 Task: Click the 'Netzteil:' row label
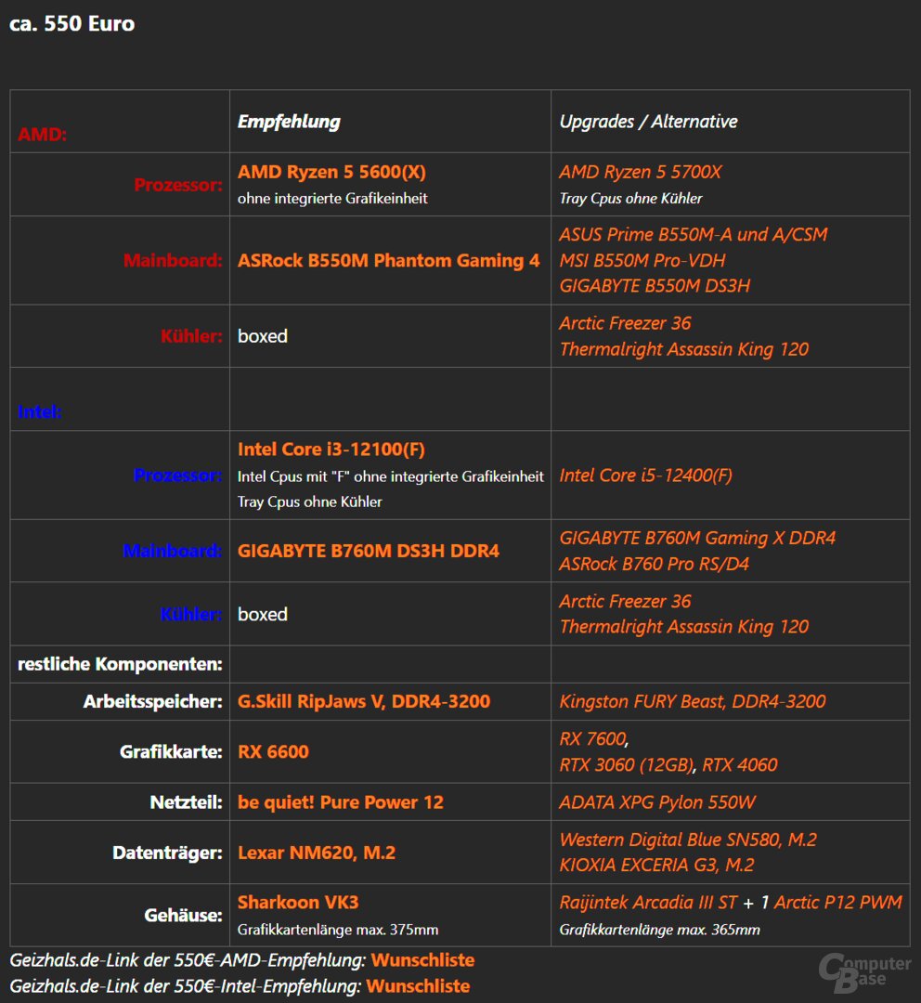[x=186, y=802]
